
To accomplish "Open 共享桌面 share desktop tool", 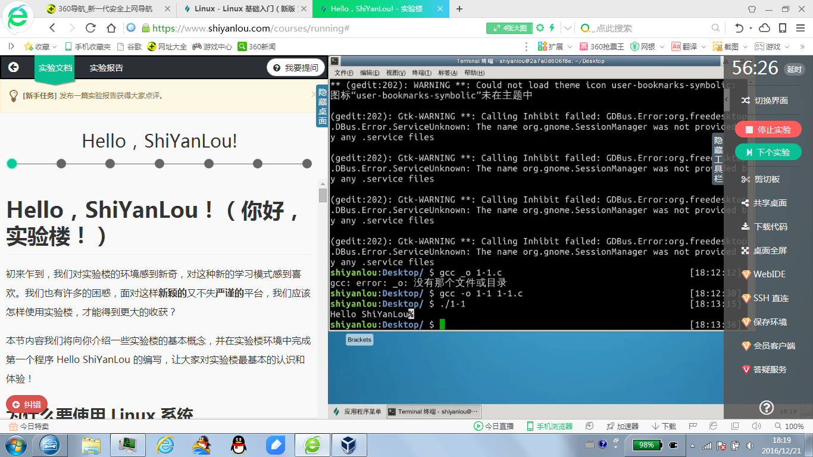I will [x=764, y=203].
